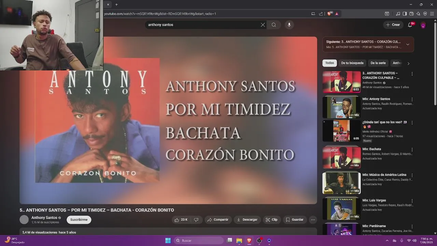Viewport: 437px width, 246px height.
Task: Open the browser hamburger menu
Action: click(x=432, y=14)
